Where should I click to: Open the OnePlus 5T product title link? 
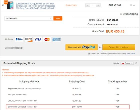click(36, 6)
